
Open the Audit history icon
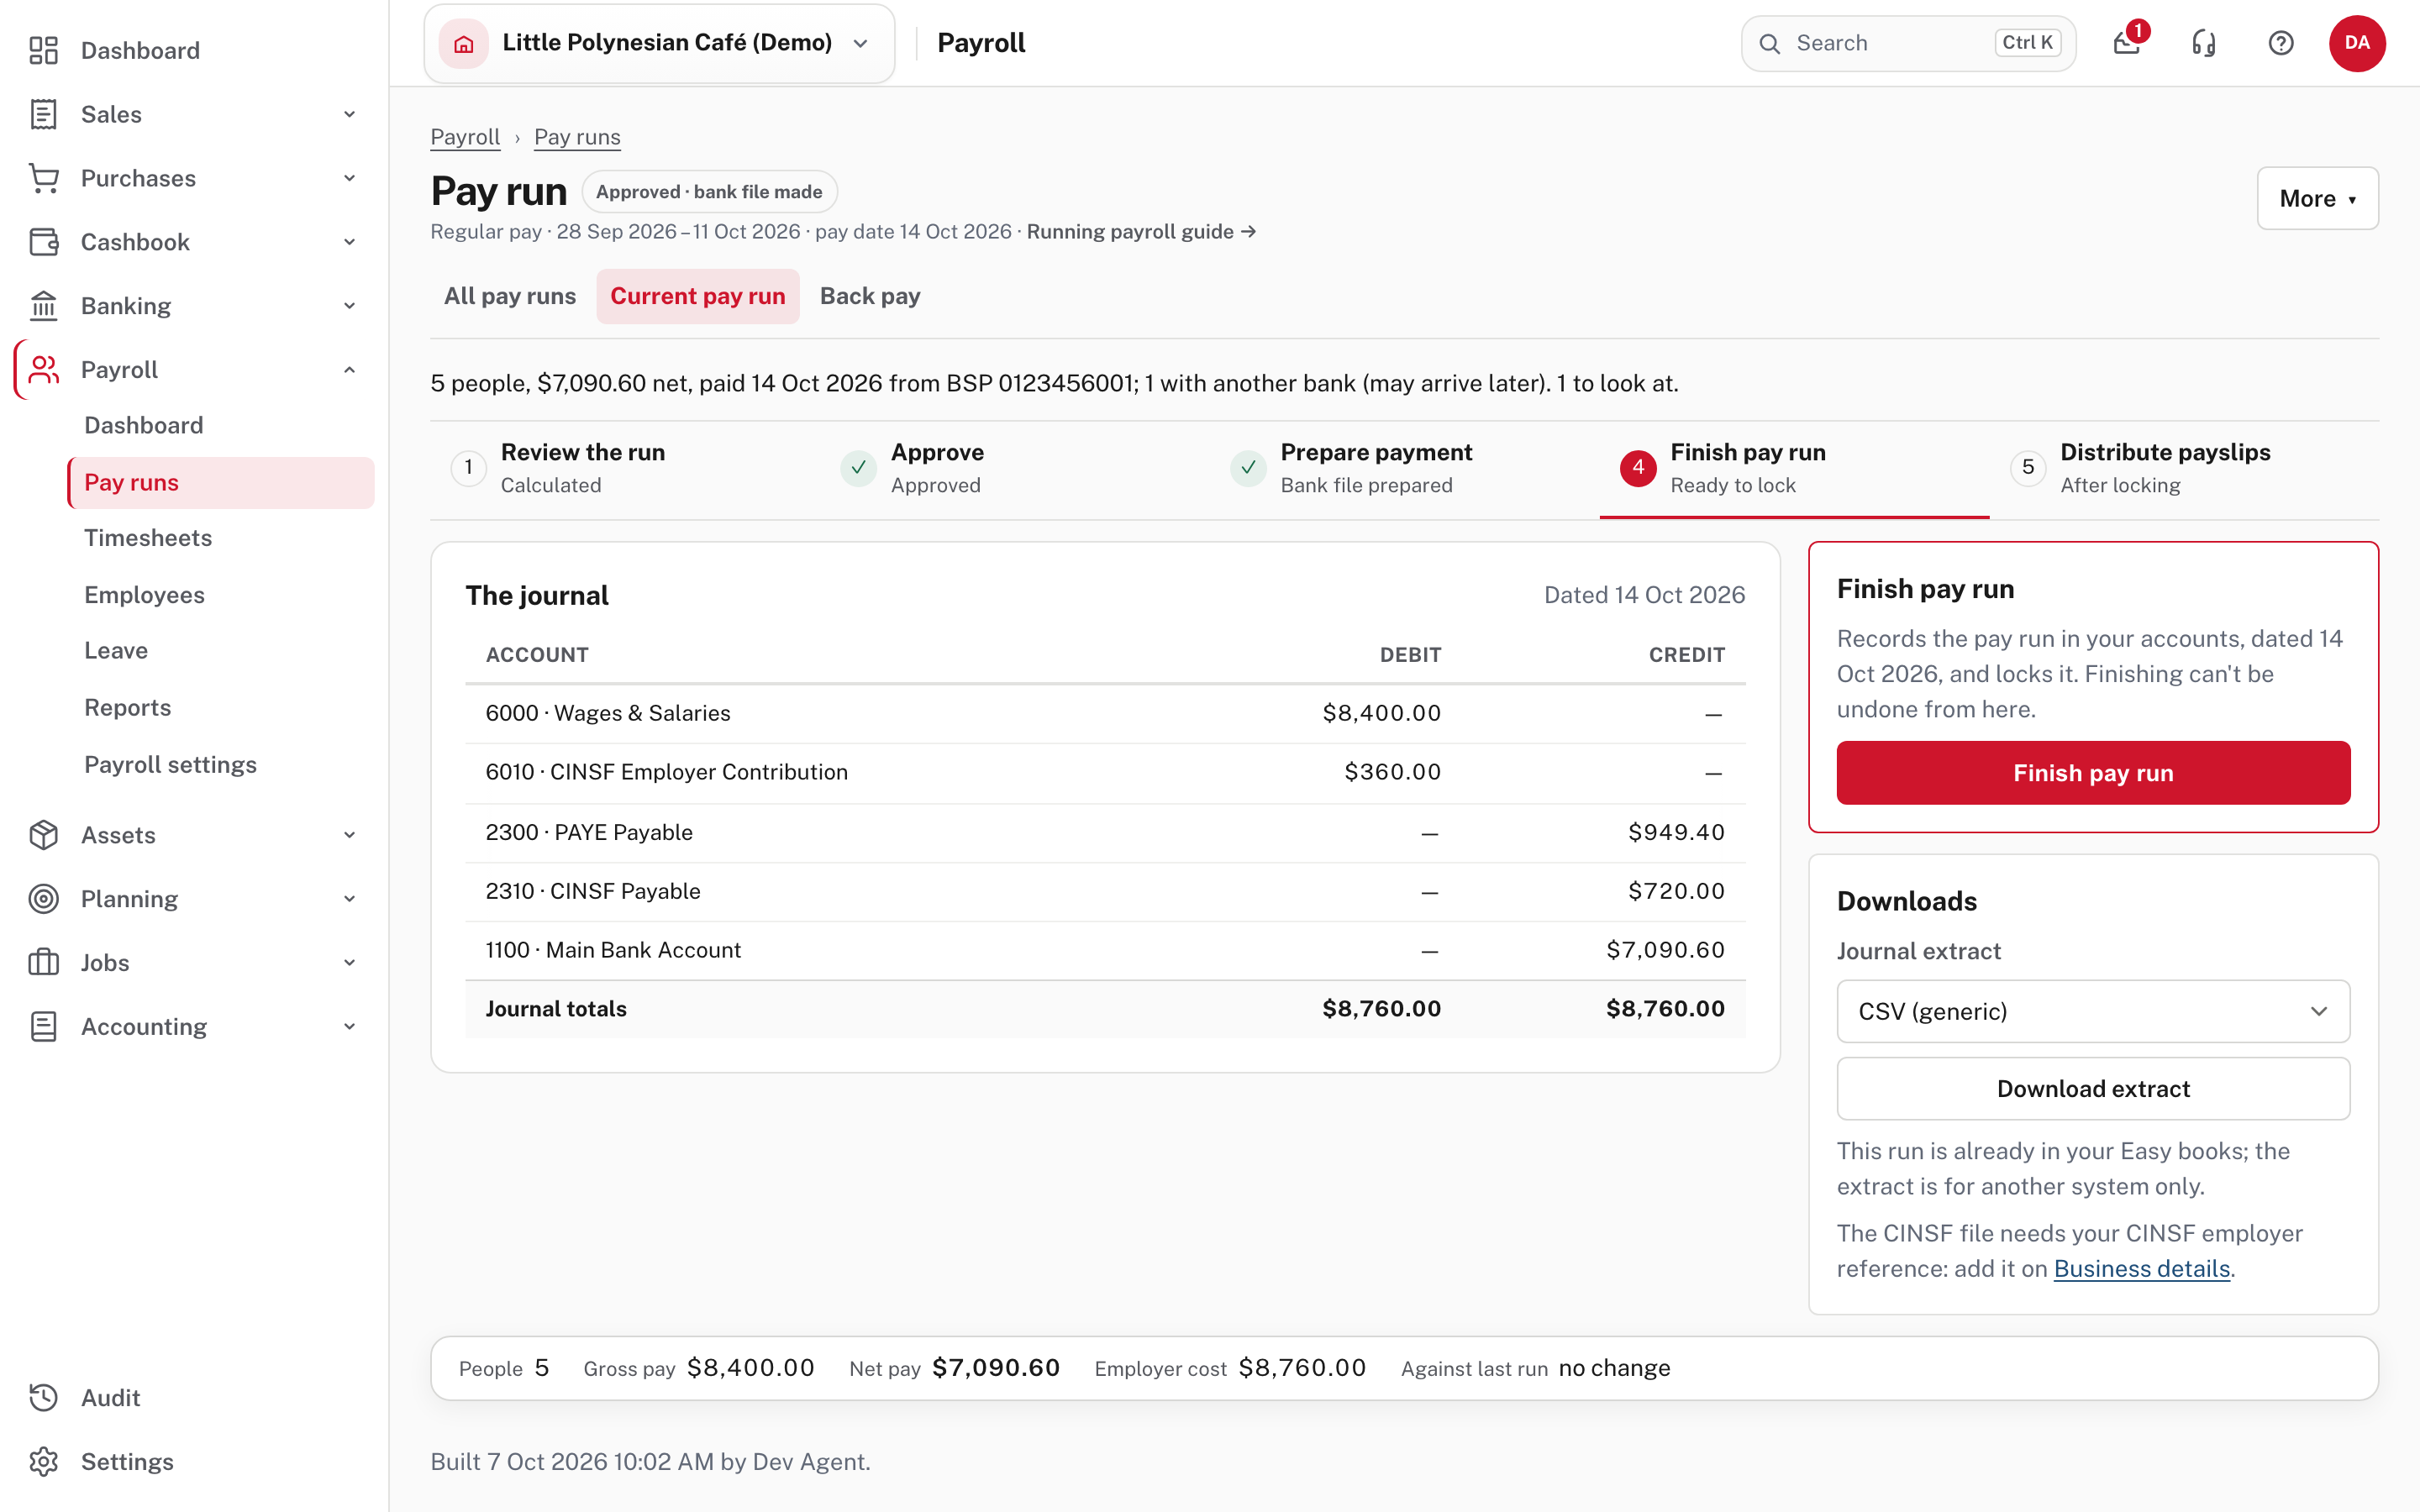tap(44, 1397)
